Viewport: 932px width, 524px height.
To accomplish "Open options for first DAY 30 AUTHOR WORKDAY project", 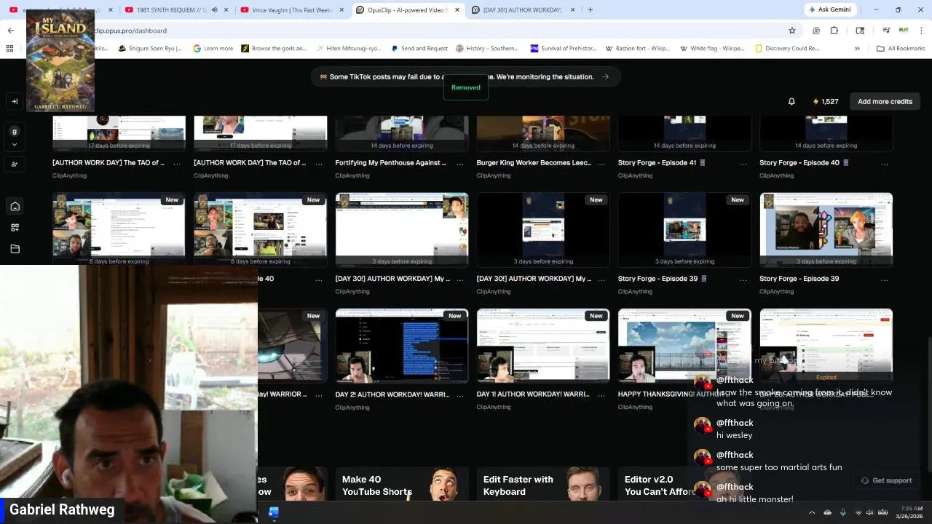I will [x=459, y=279].
